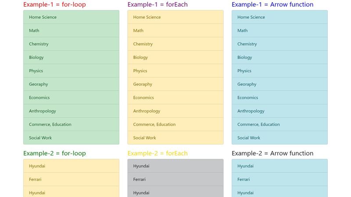Screen dimensions: 351x197
Task: Select Home Science in blue Arrow function list
Action: (251, 17)
